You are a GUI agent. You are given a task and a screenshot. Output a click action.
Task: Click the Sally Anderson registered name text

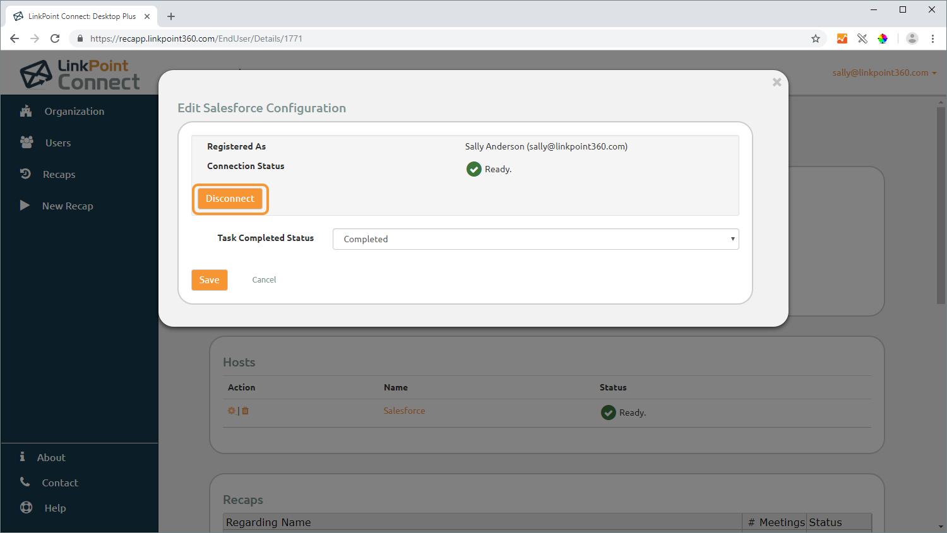pos(546,146)
